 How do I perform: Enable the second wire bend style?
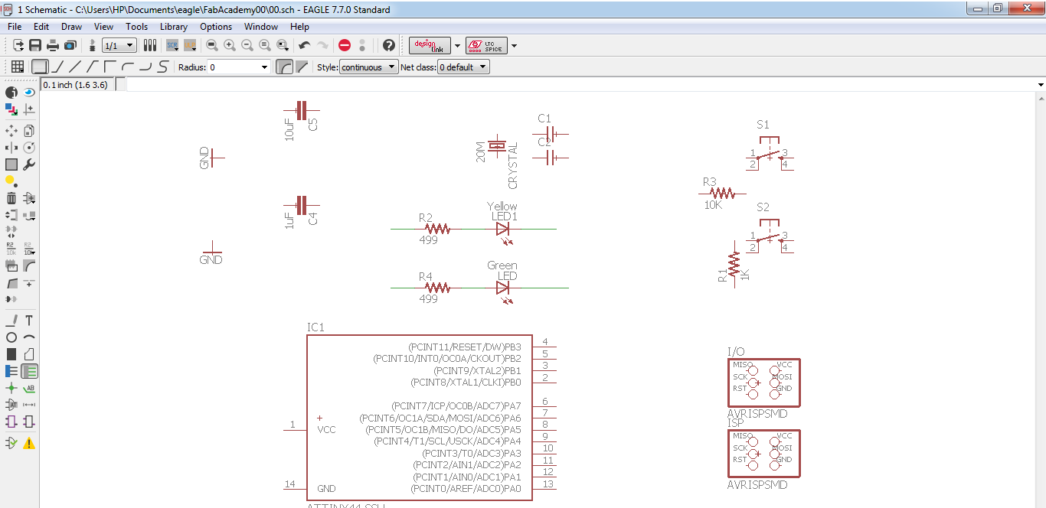coord(57,67)
